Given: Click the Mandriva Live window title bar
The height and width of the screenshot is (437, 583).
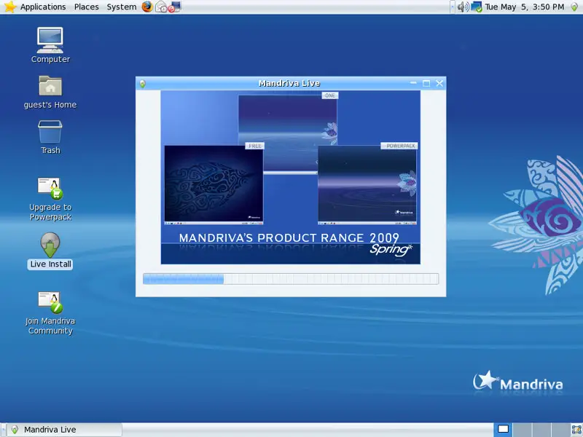Looking at the screenshot, I should pos(289,83).
